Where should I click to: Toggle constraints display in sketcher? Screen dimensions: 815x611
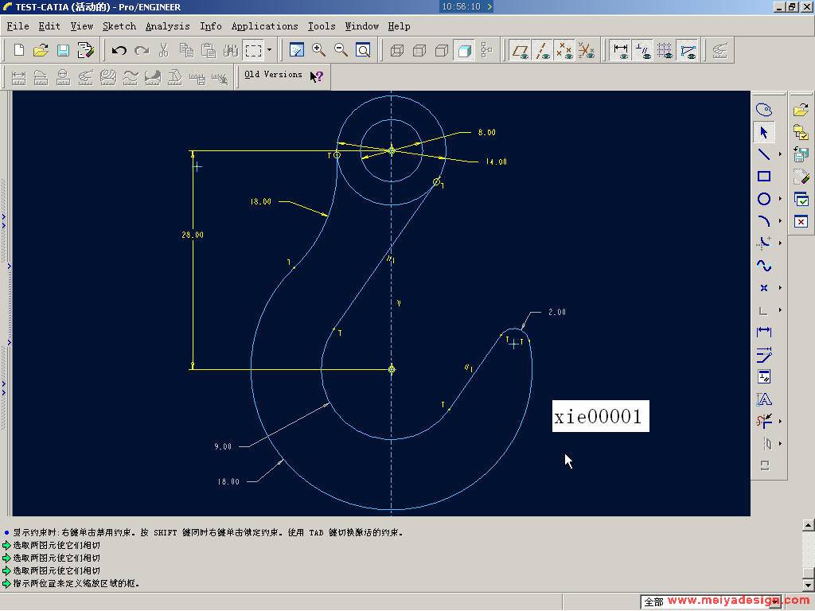tap(643, 50)
